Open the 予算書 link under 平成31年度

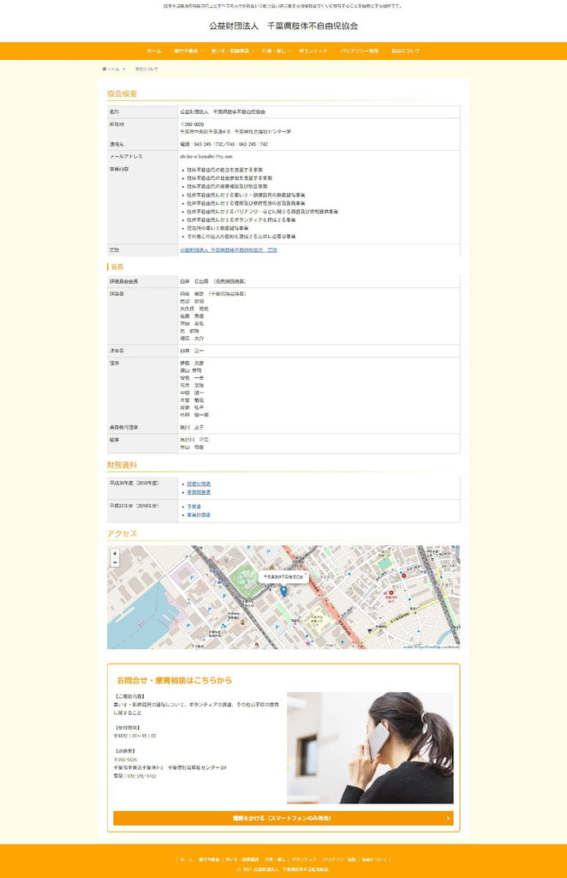point(194,507)
